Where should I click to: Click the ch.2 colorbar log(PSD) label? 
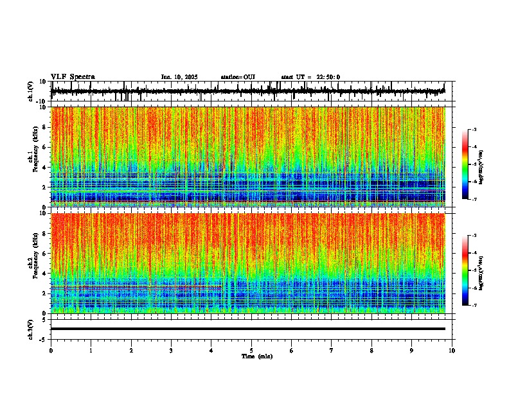(x=481, y=273)
